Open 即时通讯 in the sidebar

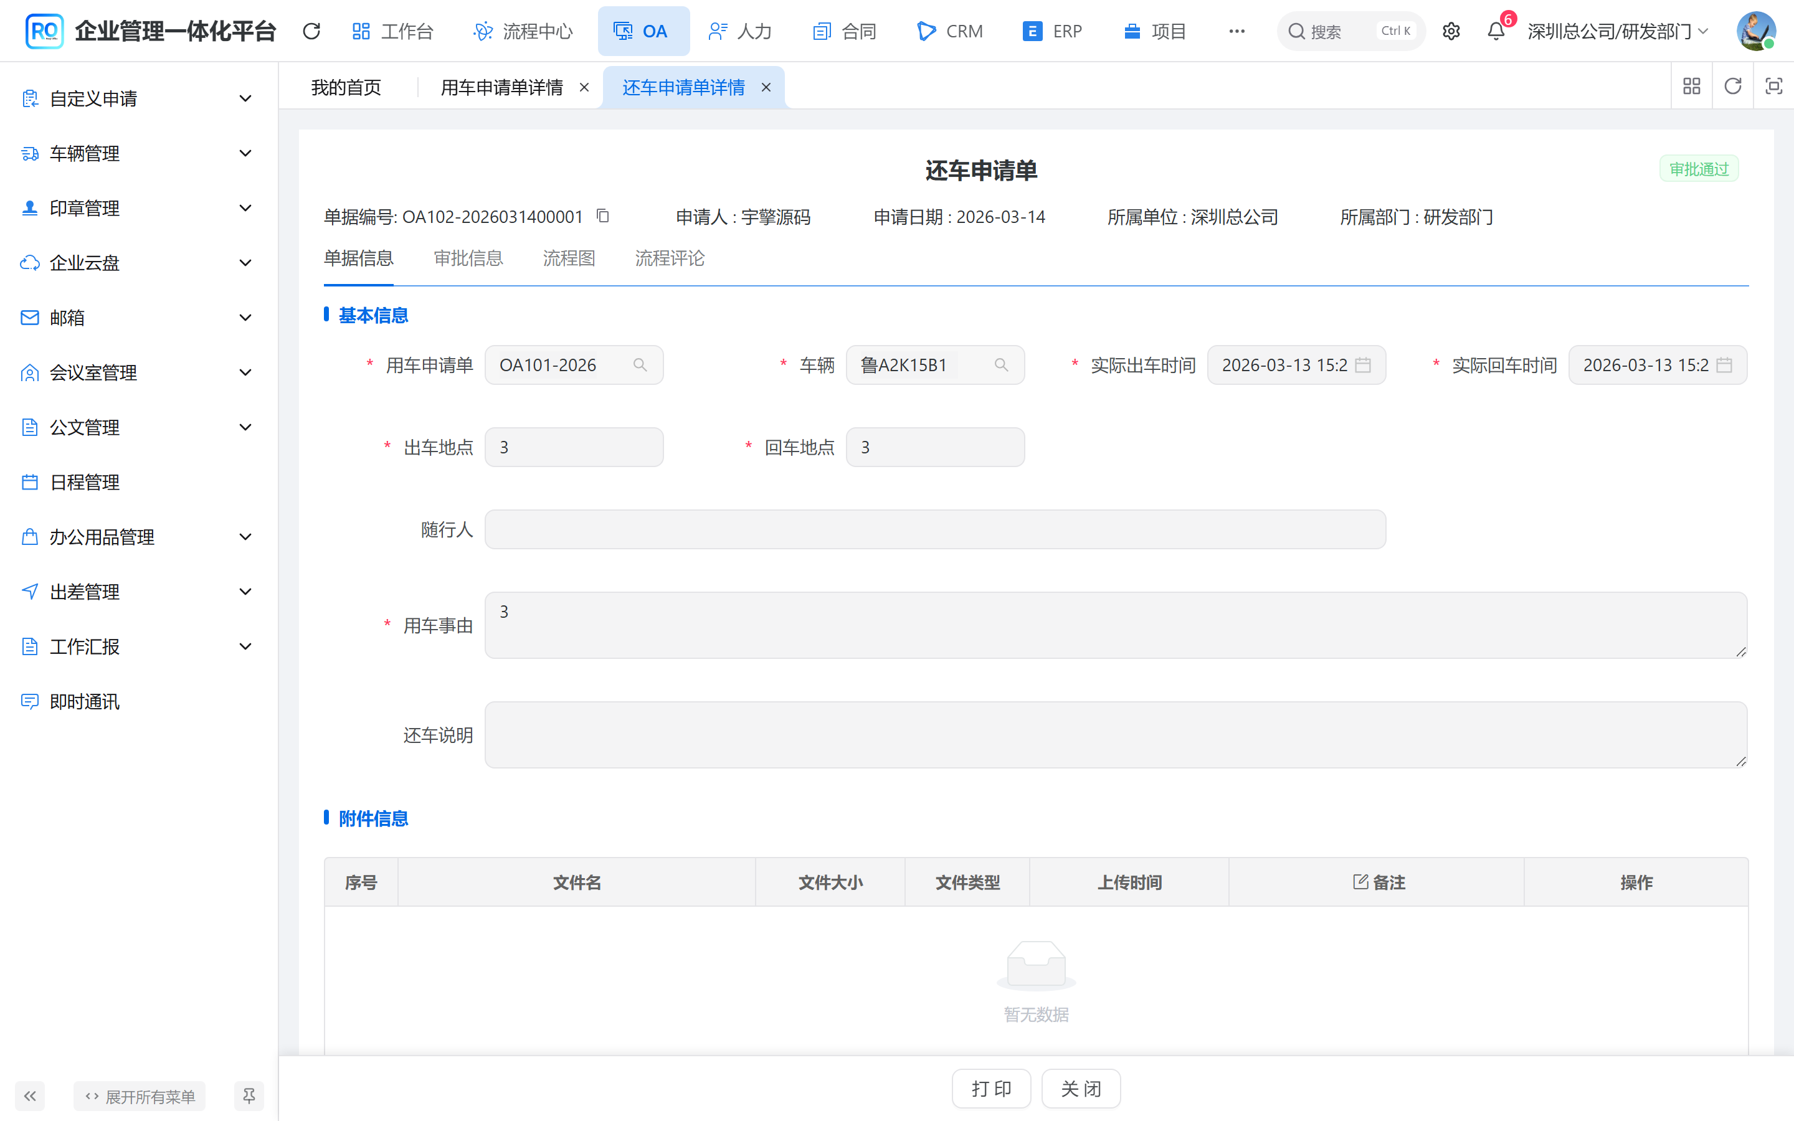click(139, 702)
